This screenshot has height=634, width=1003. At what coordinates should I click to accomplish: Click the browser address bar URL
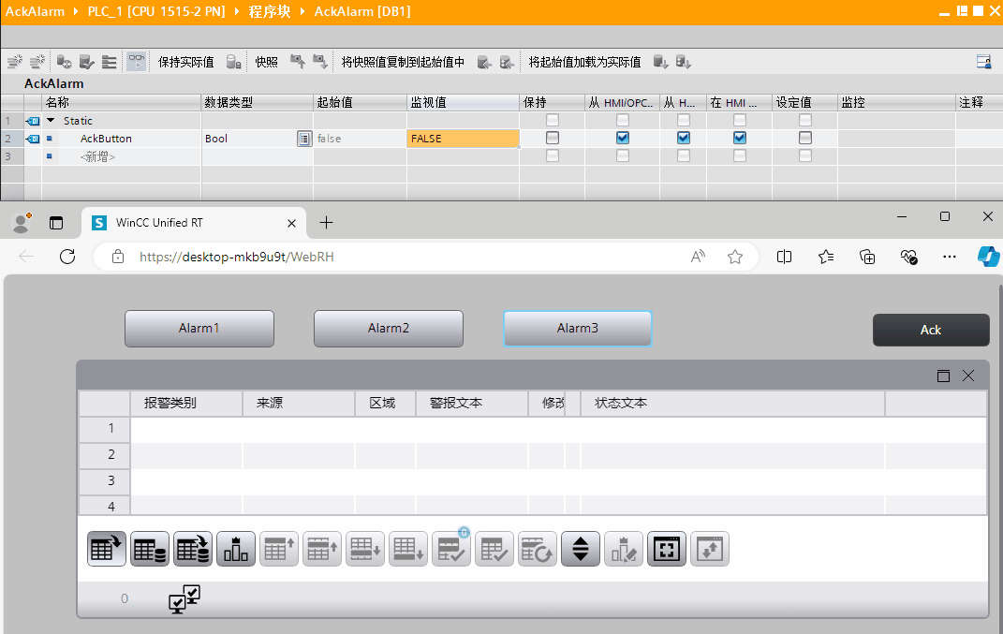tap(237, 257)
